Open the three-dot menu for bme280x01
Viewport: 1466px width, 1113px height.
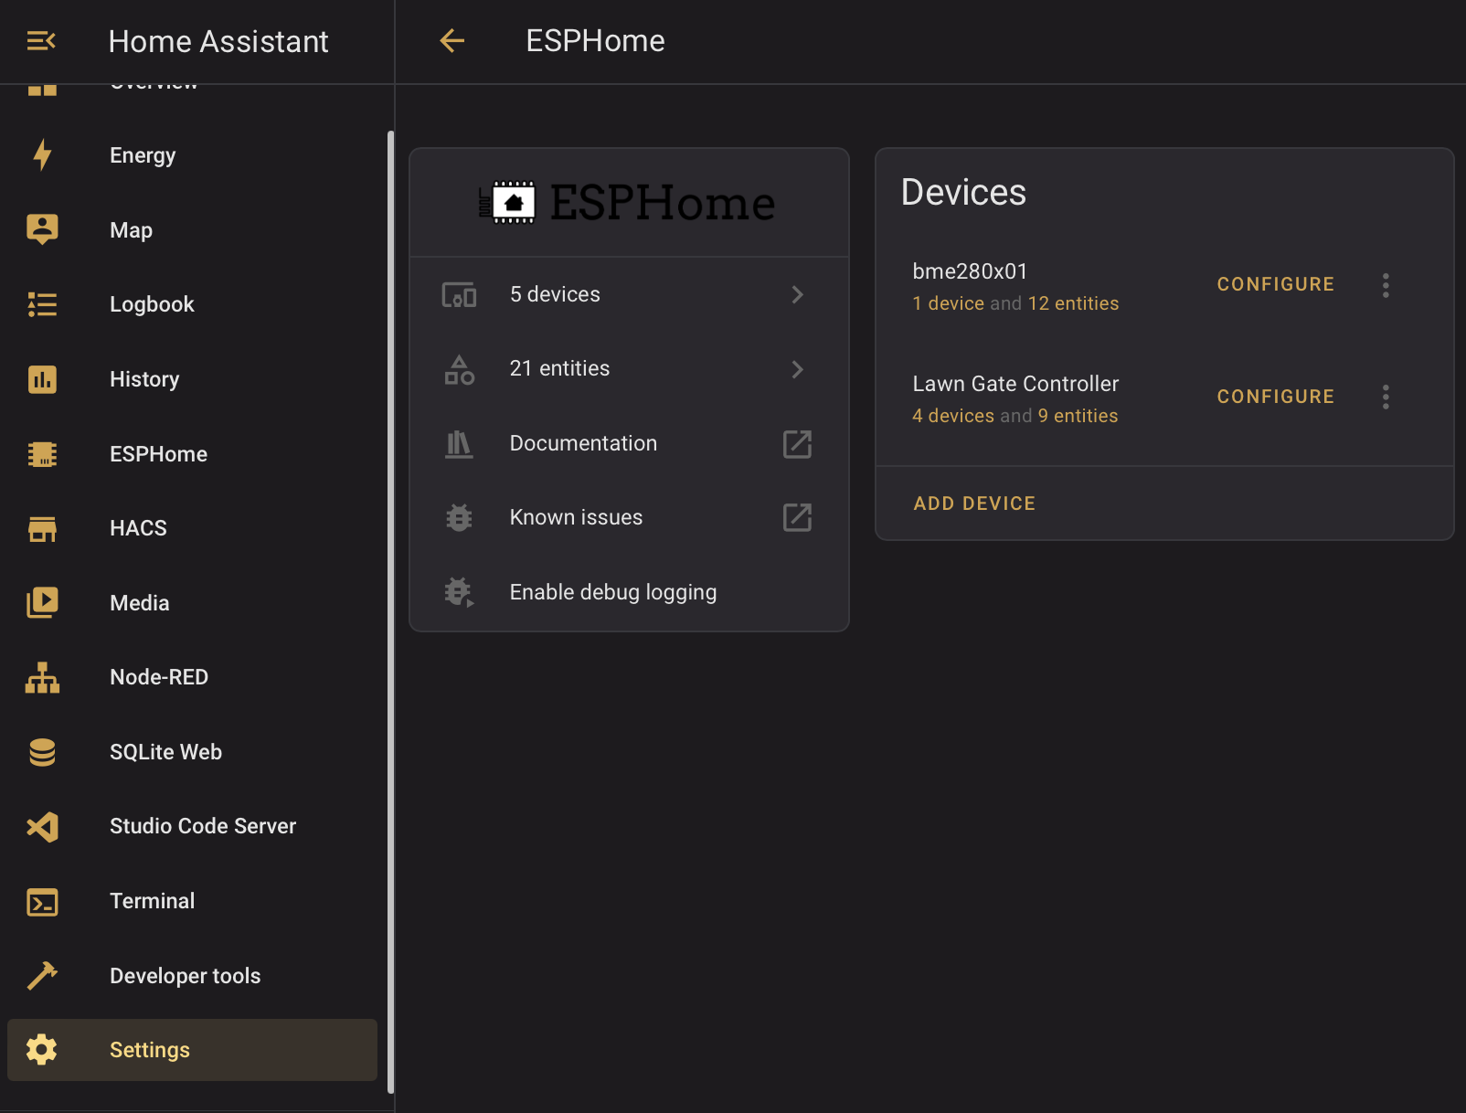point(1386,285)
